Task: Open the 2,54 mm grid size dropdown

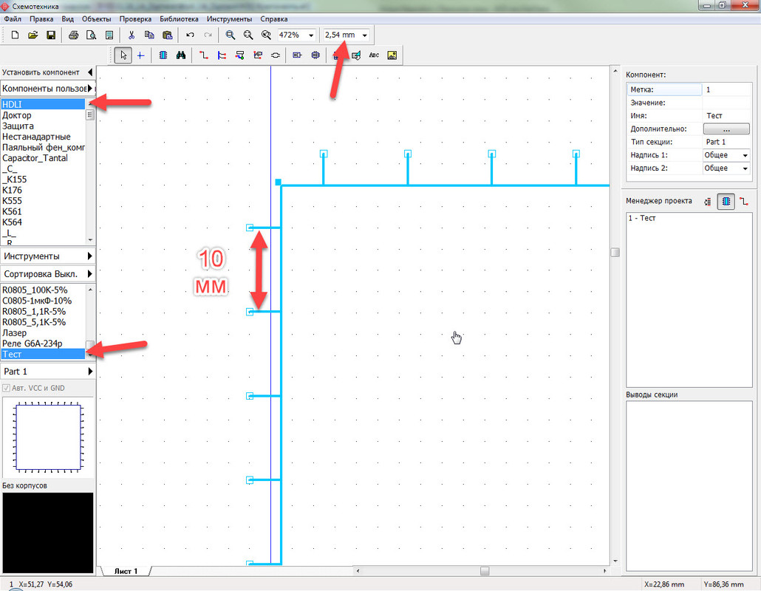Action: pos(364,35)
